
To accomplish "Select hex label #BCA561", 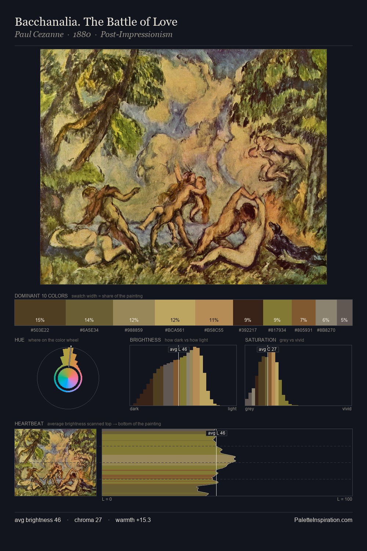I will coord(175,330).
